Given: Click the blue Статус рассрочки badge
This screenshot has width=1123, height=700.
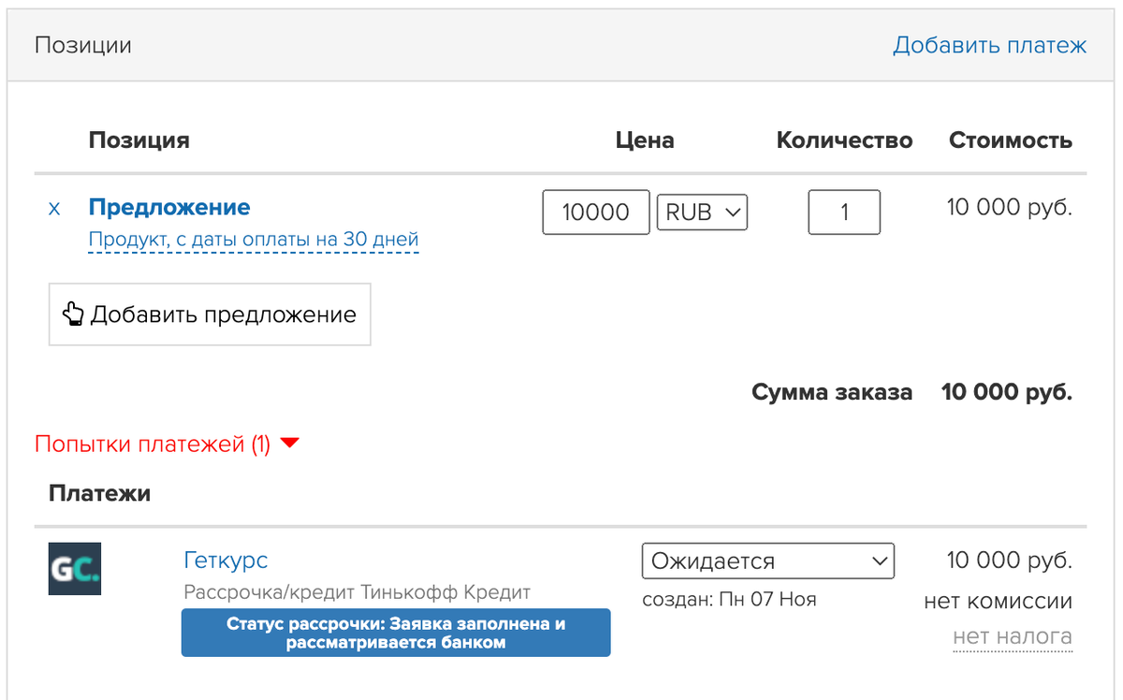Looking at the screenshot, I should click(396, 633).
